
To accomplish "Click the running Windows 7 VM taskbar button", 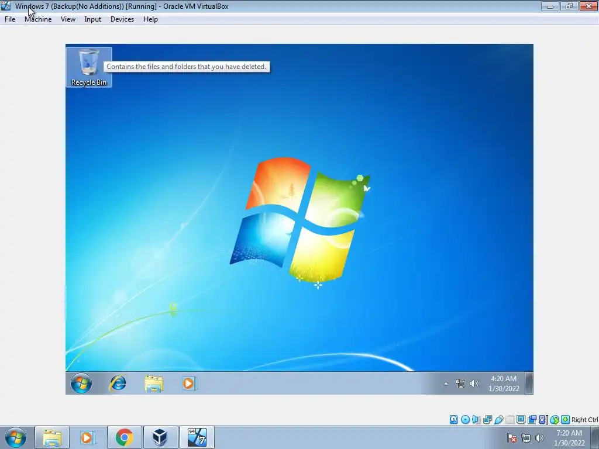I will pos(197,437).
